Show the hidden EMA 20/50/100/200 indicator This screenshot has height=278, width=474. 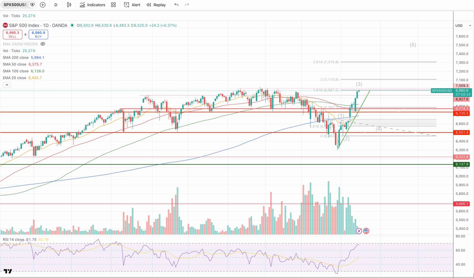coord(42,44)
